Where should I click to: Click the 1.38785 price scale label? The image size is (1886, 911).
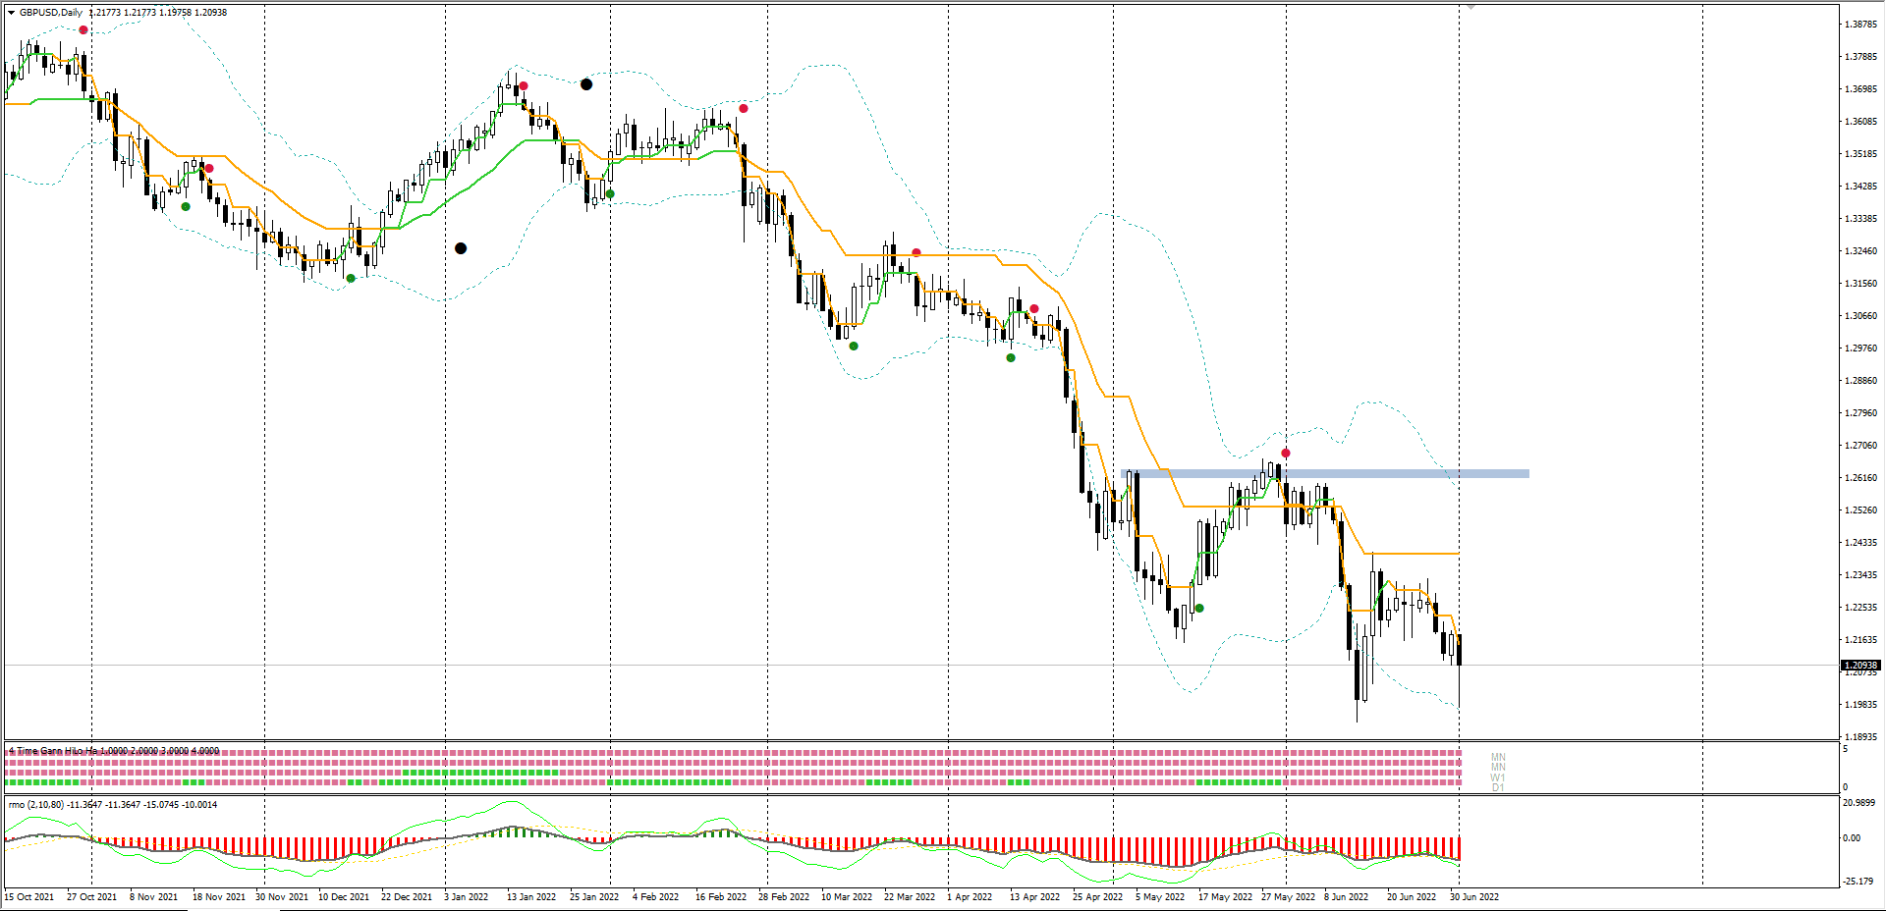pos(1860,25)
